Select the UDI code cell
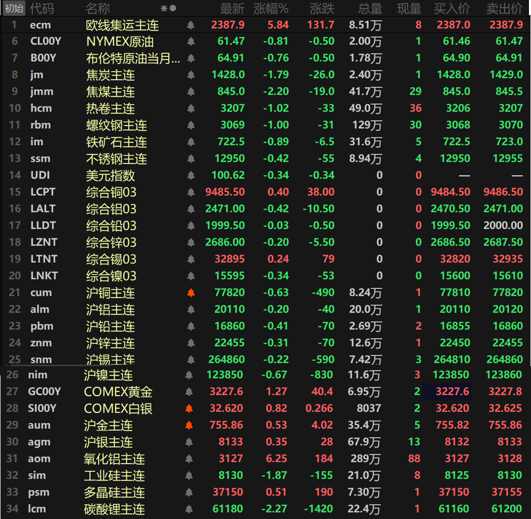The width and height of the screenshot is (531, 519). tap(40, 175)
